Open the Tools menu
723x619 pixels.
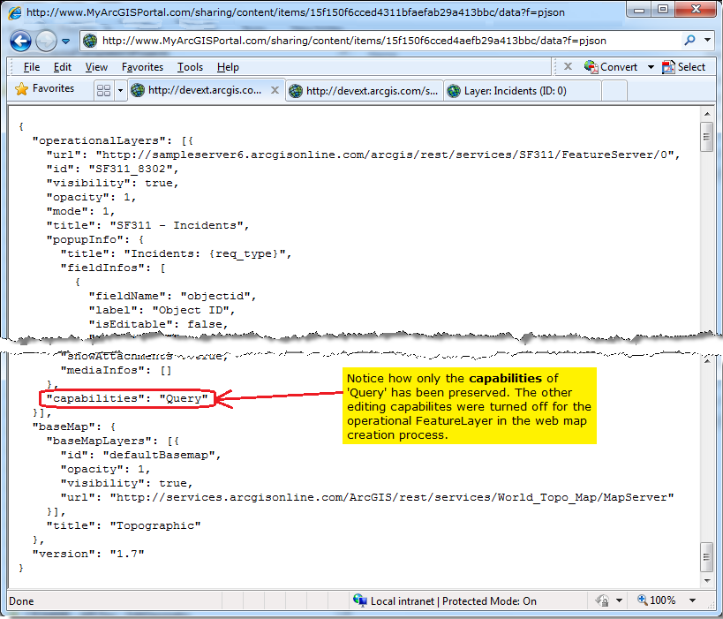[190, 66]
